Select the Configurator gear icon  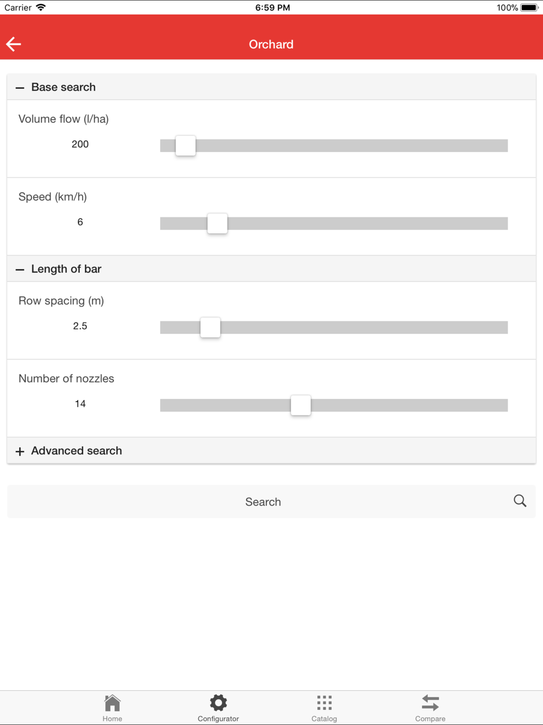point(218,703)
